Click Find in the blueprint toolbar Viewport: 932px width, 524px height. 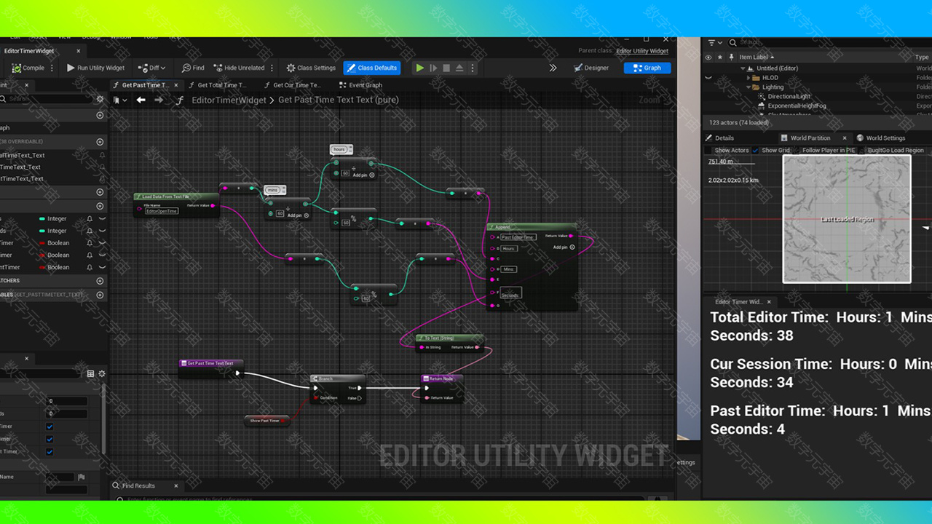click(193, 68)
